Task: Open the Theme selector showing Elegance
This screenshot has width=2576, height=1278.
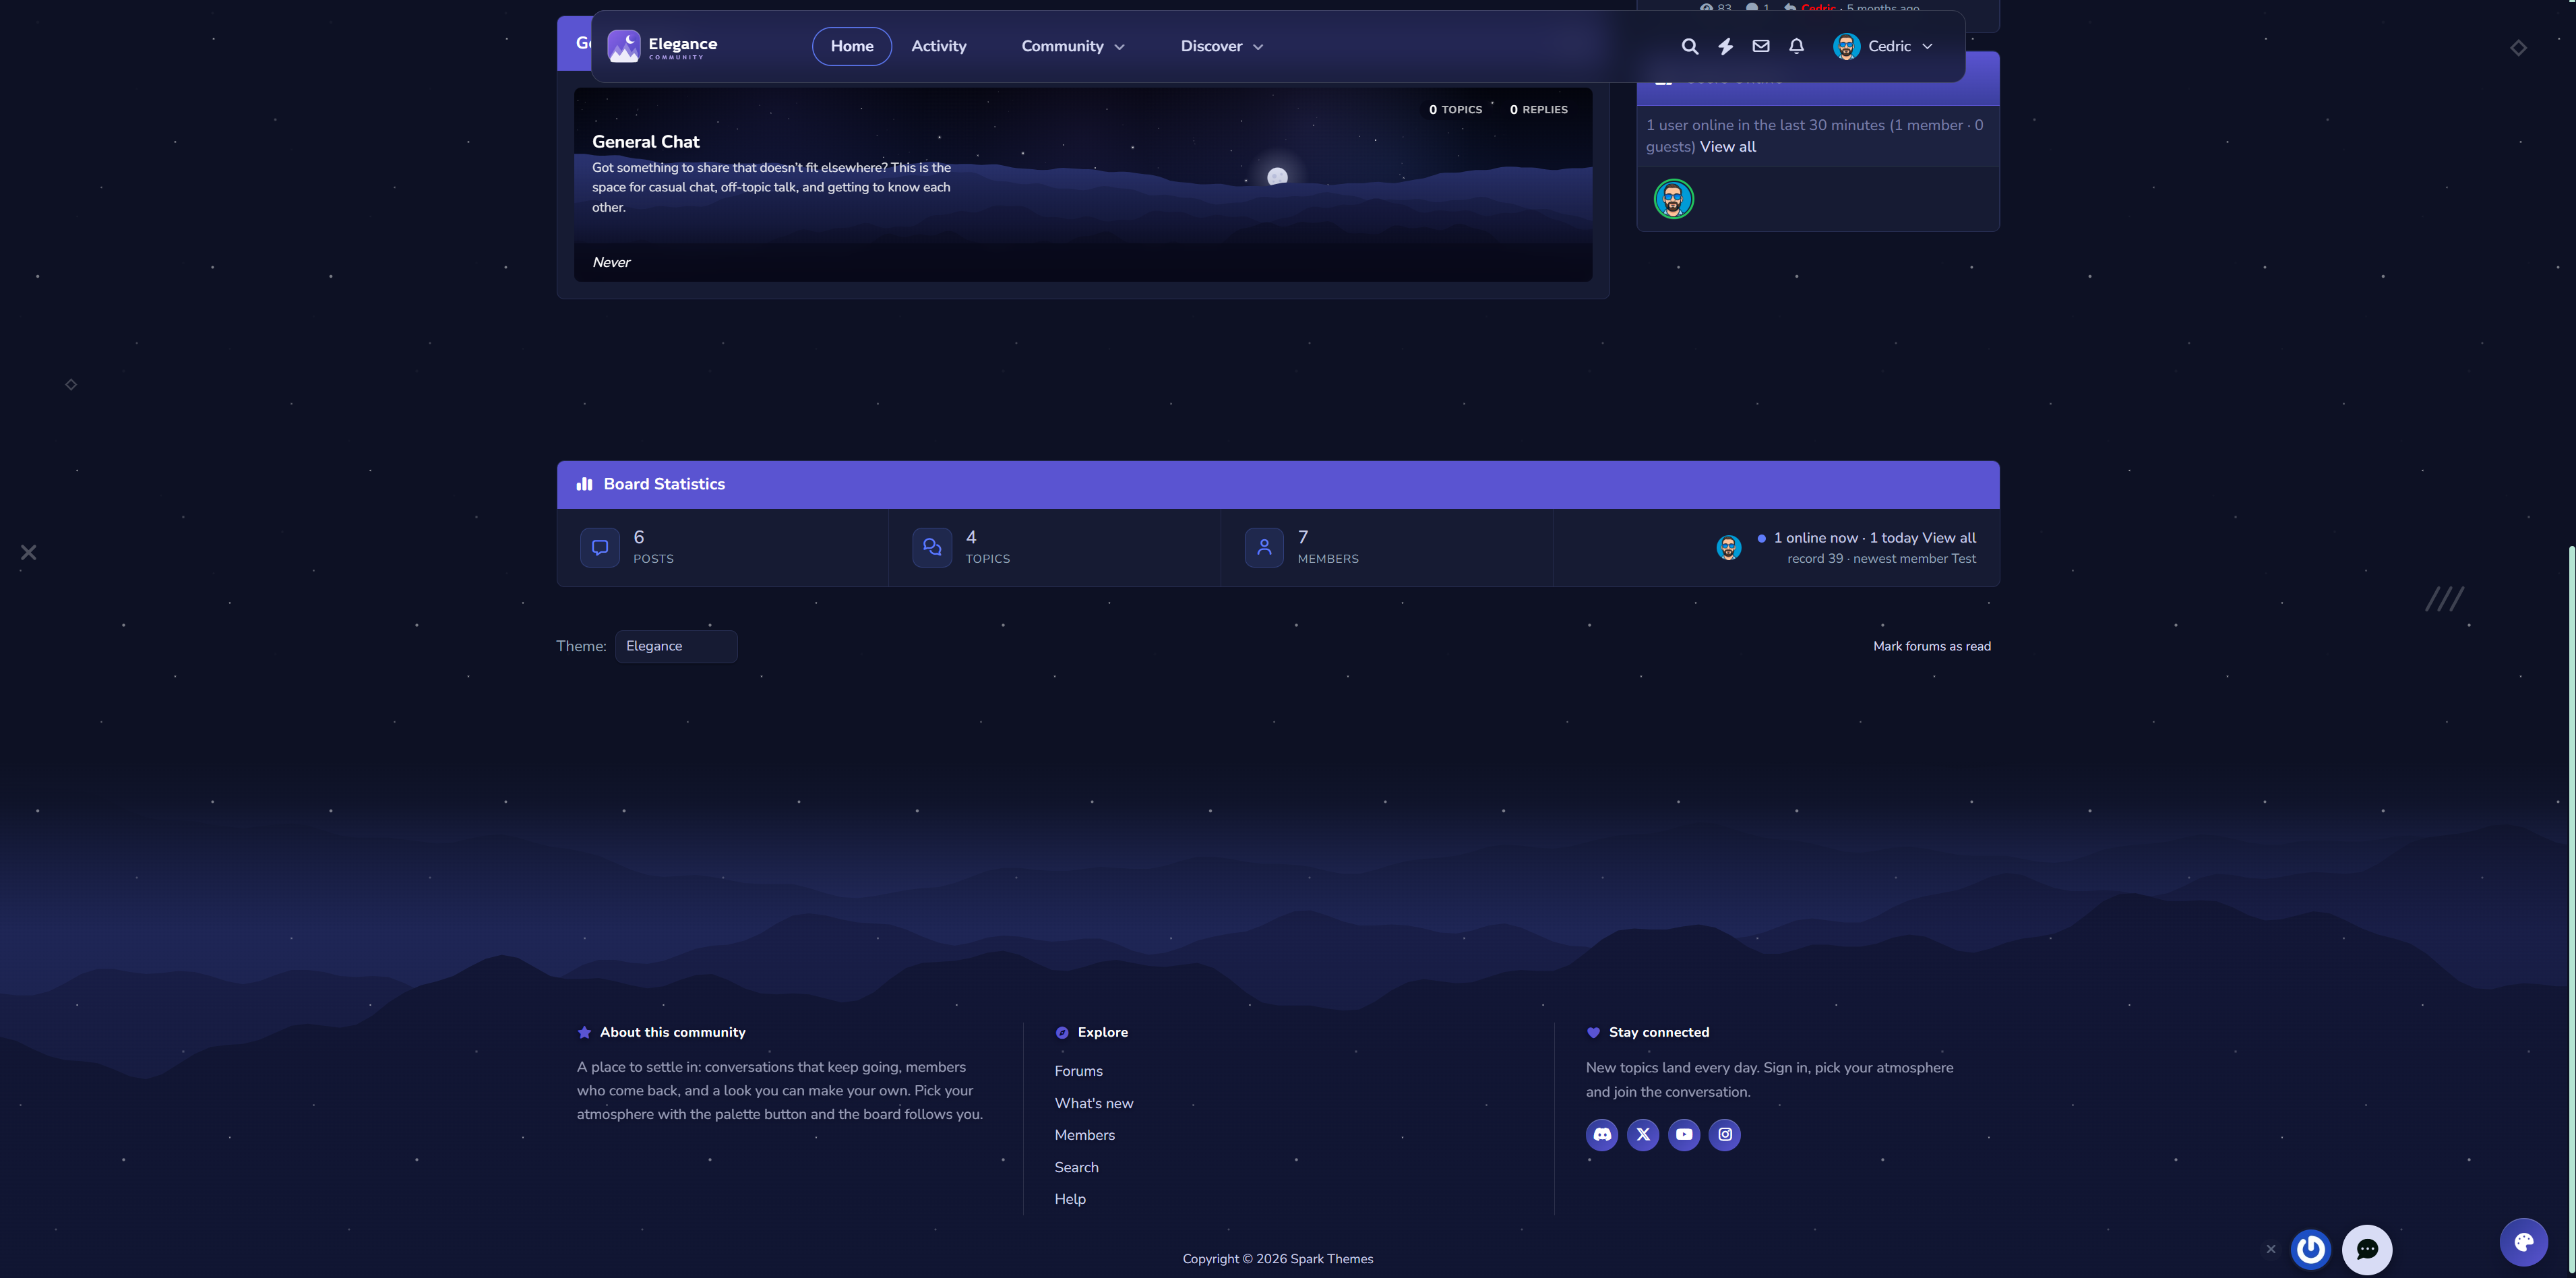Action: coord(676,646)
